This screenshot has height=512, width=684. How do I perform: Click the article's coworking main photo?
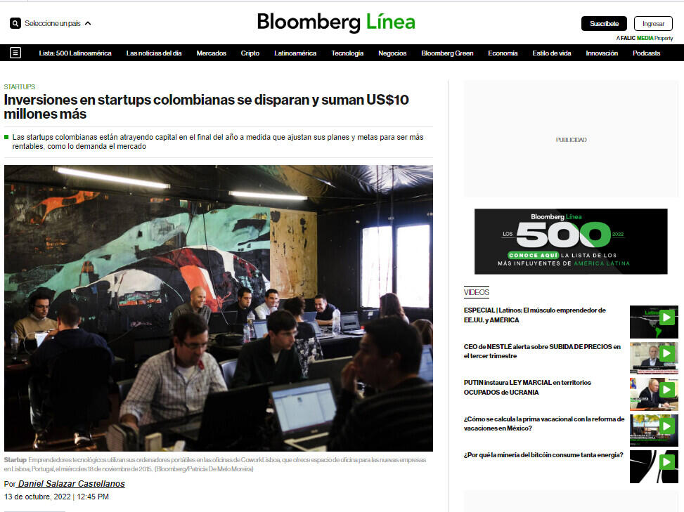[x=219, y=308]
